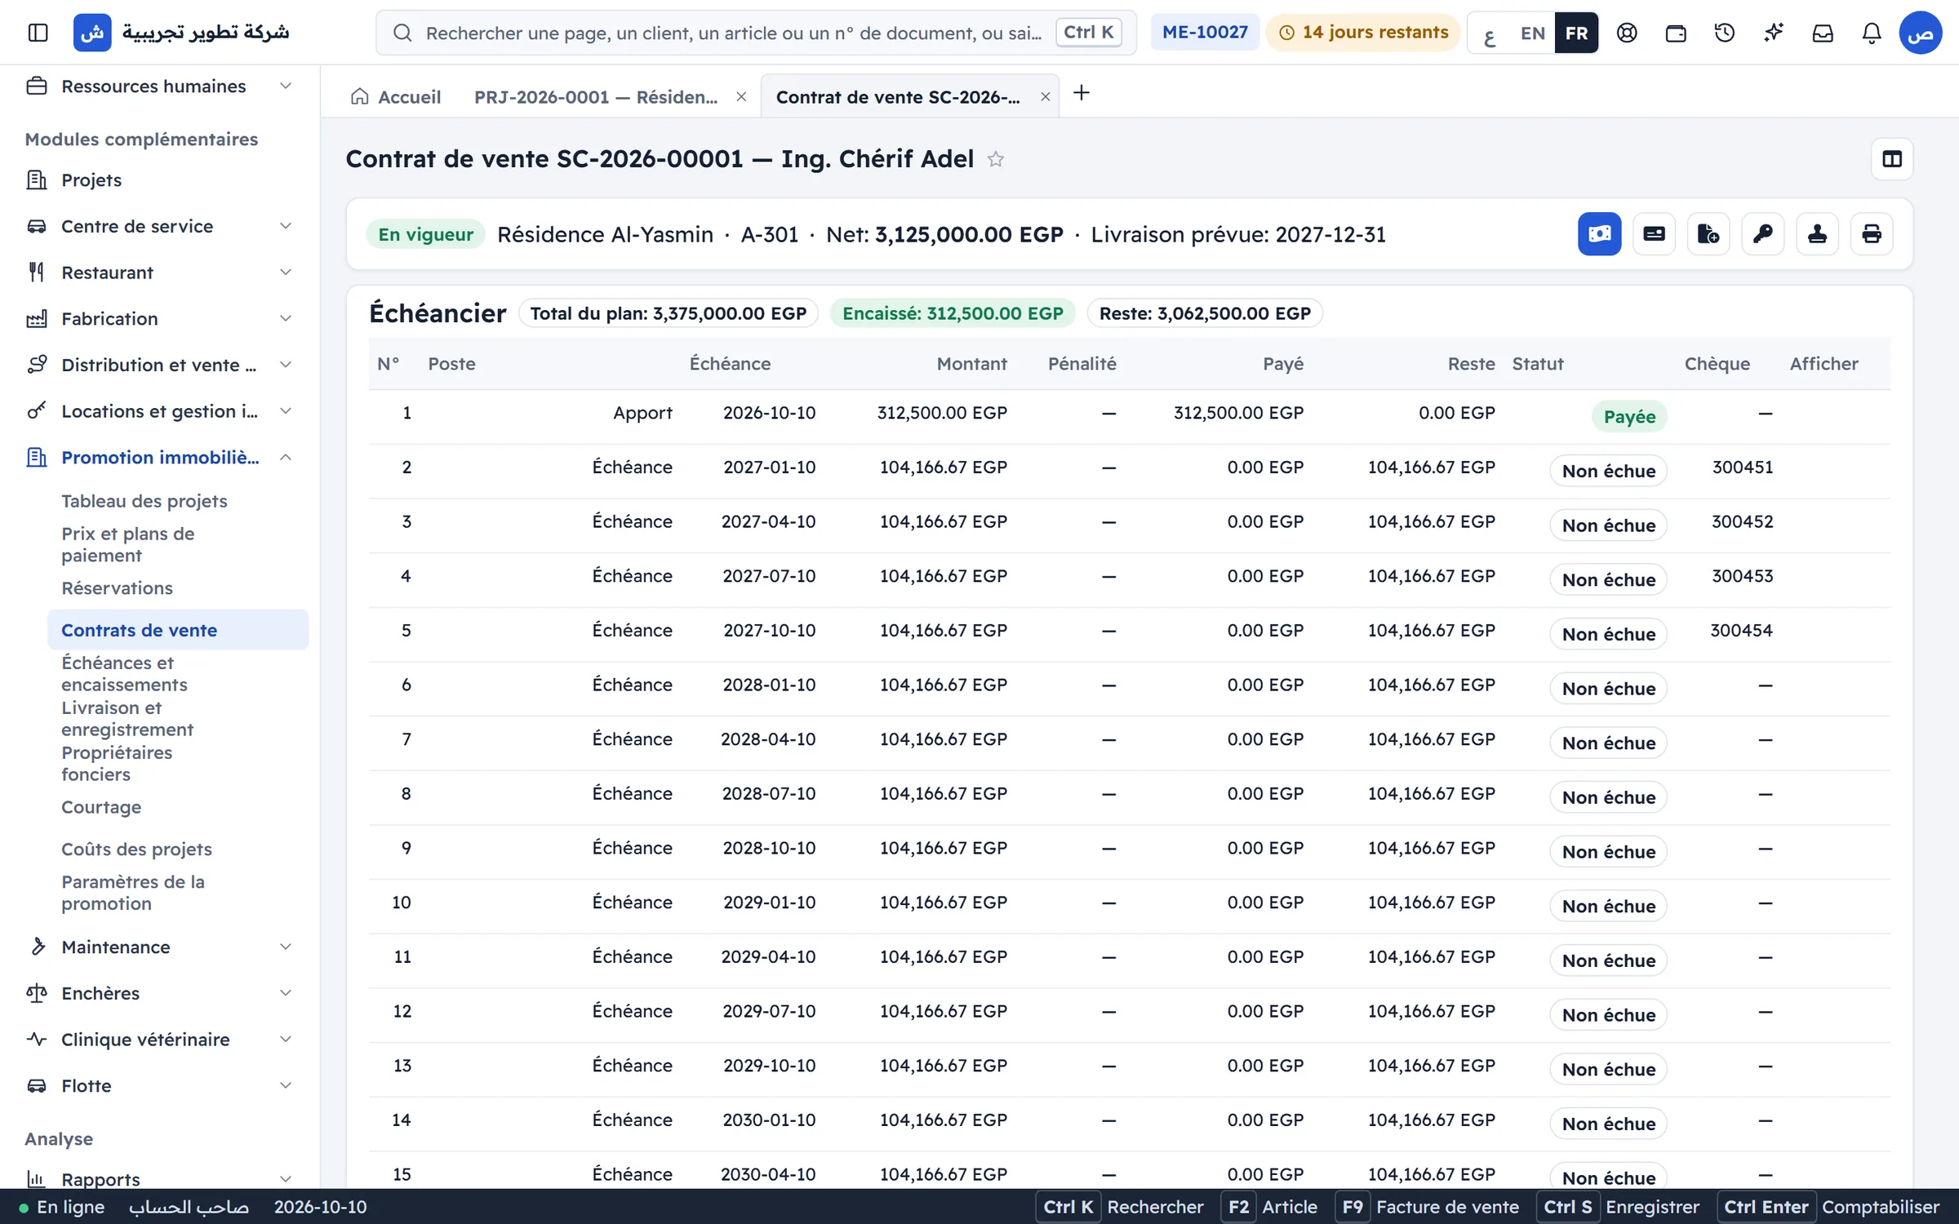
Task: Click the blue cash payment icon button
Action: pos(1599,234)
